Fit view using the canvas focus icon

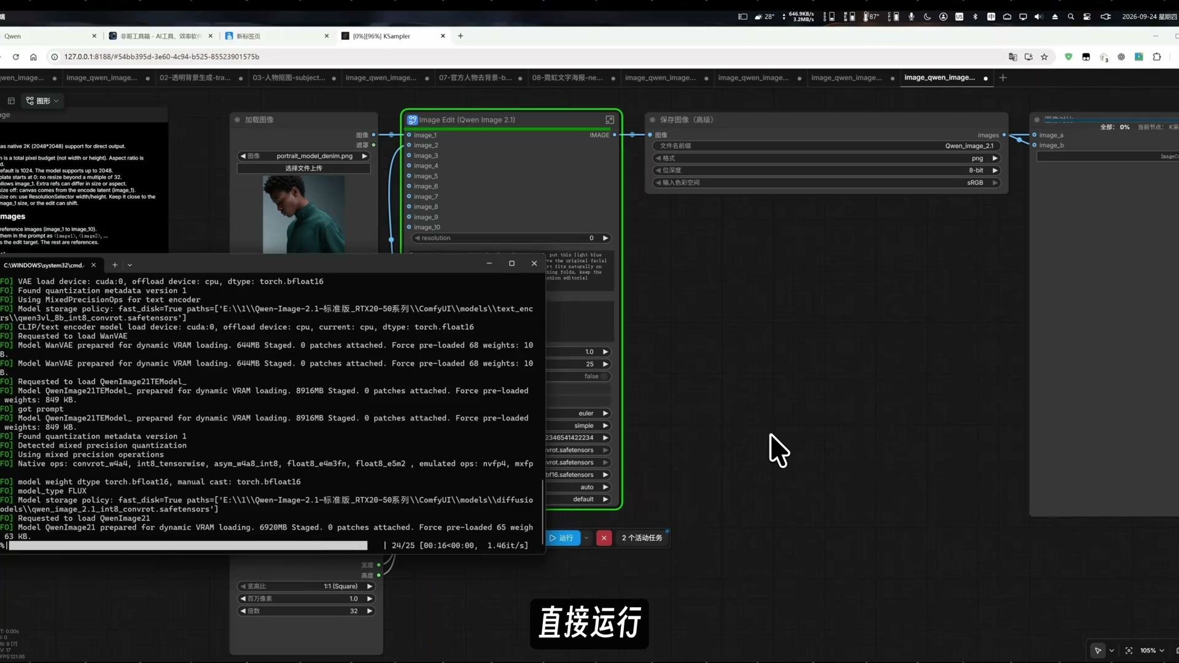point(1129,650)
